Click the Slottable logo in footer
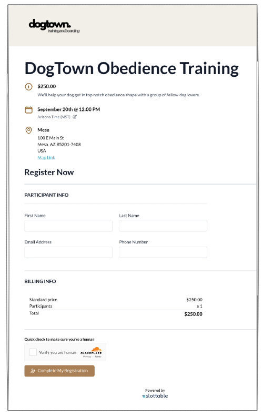 155,396
